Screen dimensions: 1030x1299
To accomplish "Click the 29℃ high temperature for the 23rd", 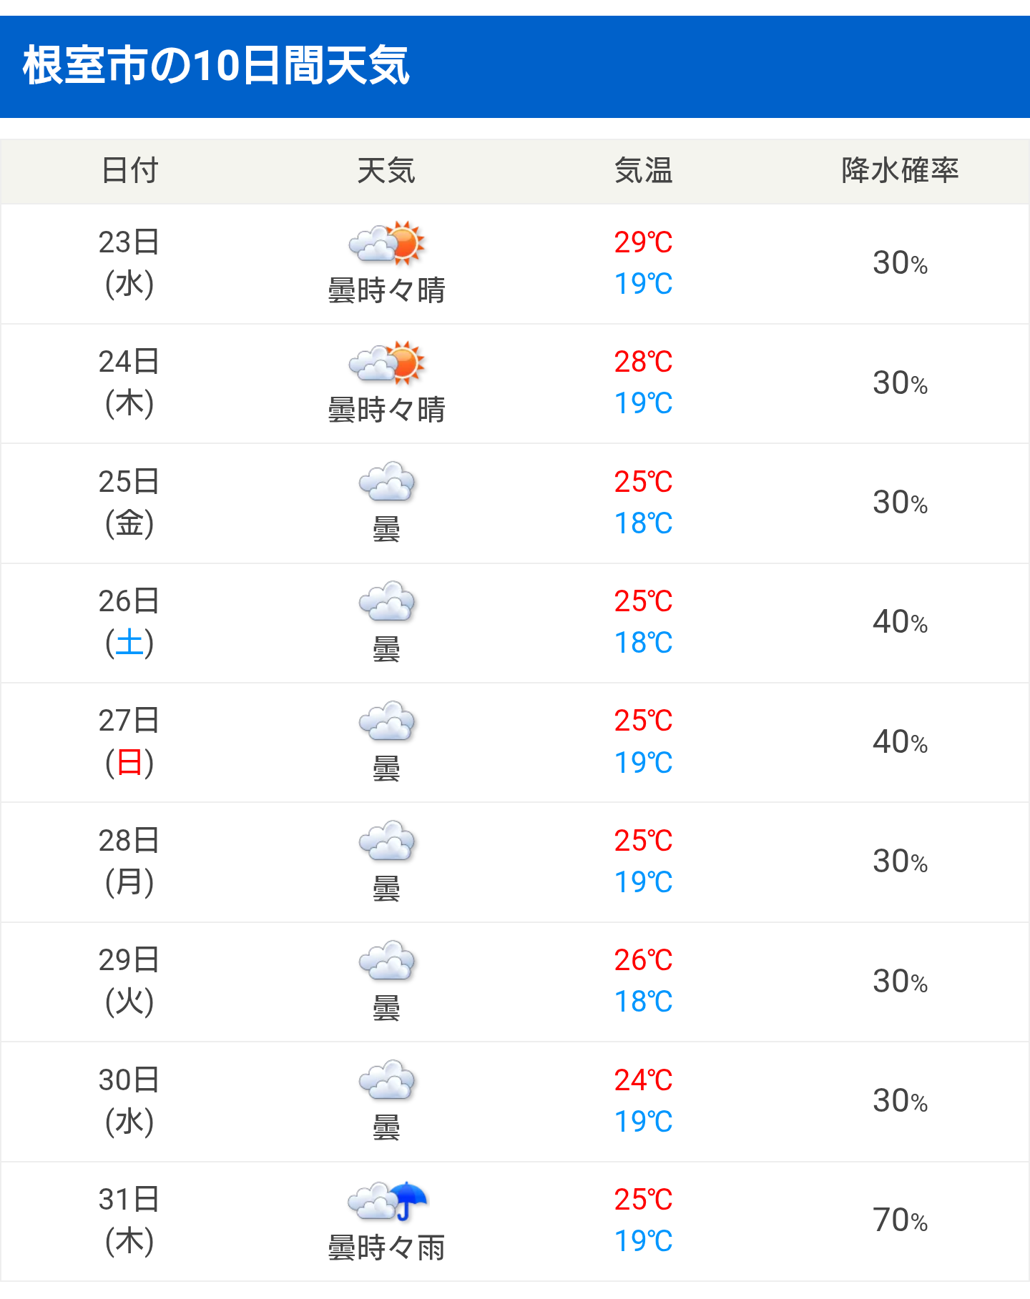I will (x=644, y=242).
